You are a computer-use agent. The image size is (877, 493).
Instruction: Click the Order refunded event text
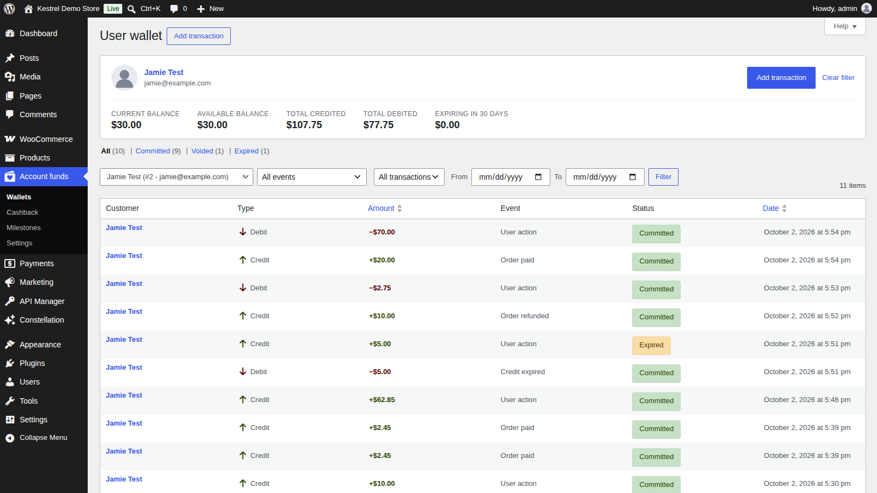525,316
